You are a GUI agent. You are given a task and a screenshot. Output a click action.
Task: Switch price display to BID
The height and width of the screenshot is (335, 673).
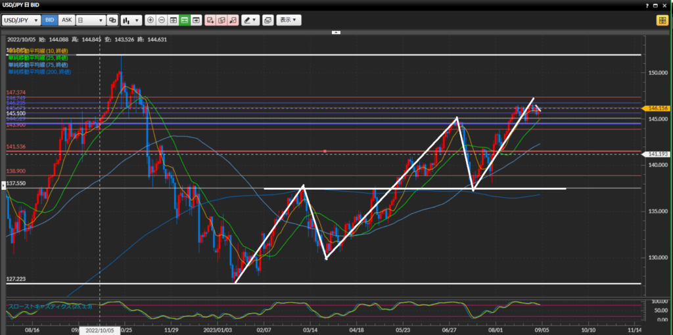click(50, 20)
